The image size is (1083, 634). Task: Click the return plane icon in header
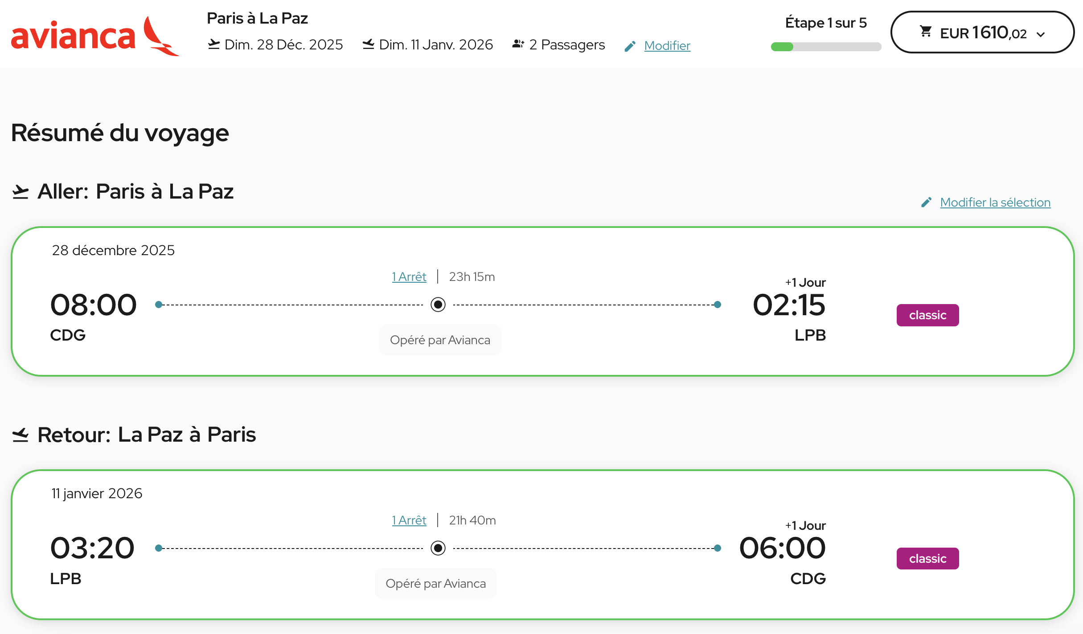click(x=368, y=45)
